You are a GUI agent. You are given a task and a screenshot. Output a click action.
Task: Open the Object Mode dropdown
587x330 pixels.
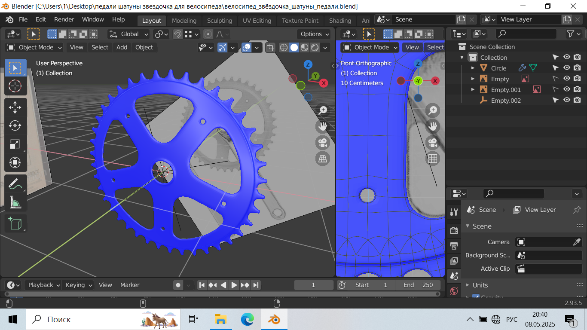35,48
